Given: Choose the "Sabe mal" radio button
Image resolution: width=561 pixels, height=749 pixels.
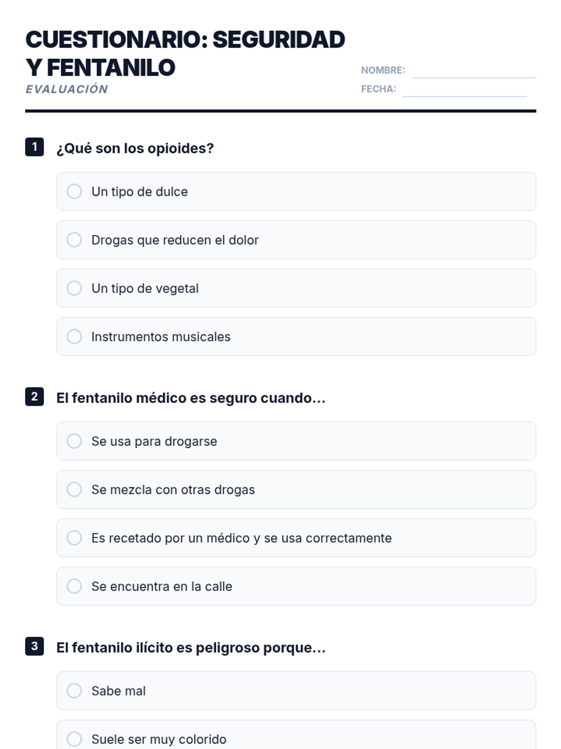Looking at the screenshot, I should click(x=74, y=691).
